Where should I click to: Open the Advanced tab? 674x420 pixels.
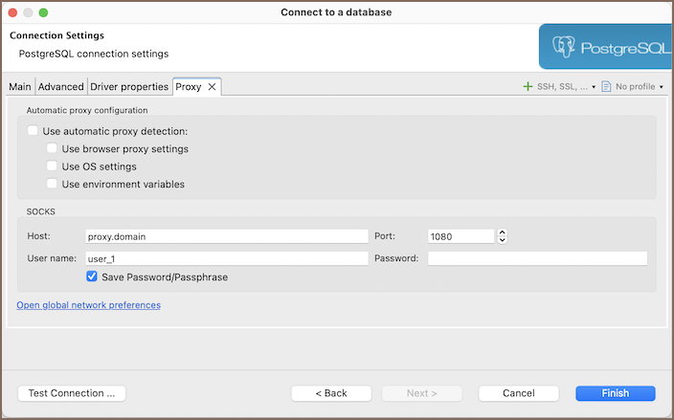tap(61, 86)
